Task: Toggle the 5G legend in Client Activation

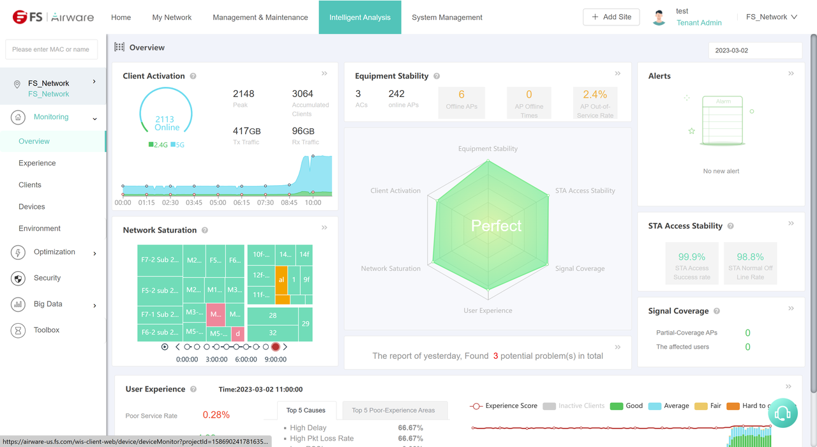Action: click(x=177, y=145)
